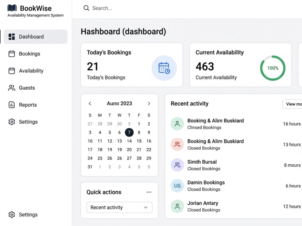302x226 pixels.
Task: Click the 100% availability progress ring
Action: pos(273,68)
